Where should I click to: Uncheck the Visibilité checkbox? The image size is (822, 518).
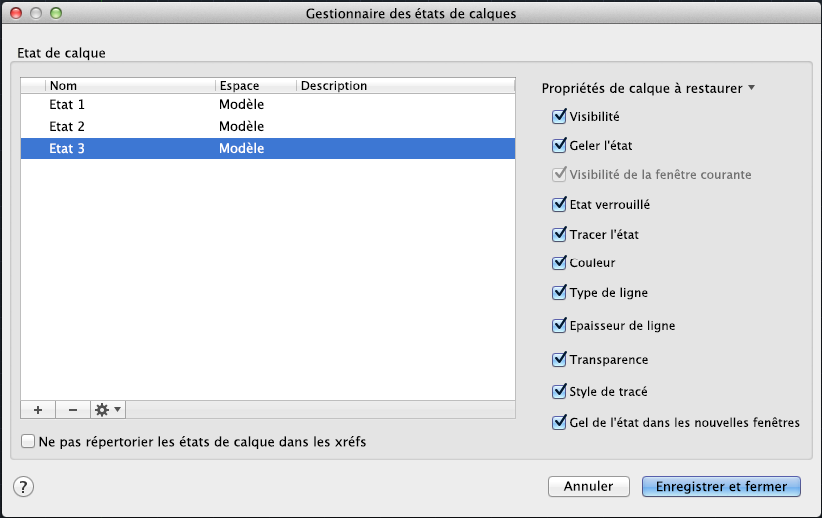point(559,116)
